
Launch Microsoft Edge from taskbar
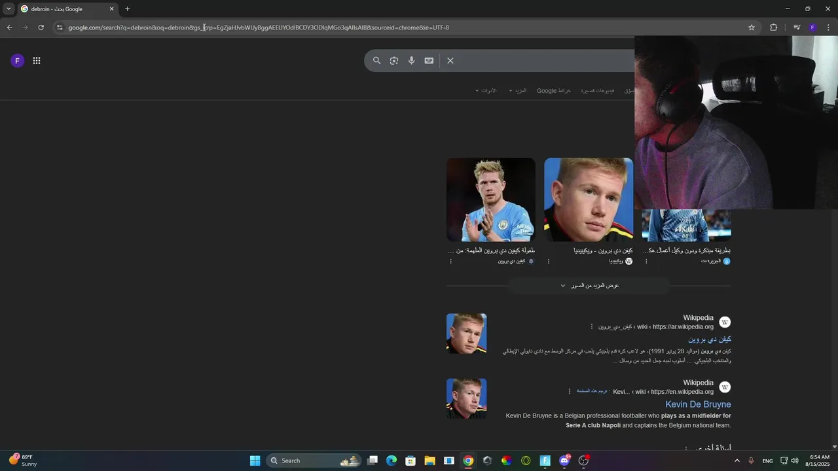(x=392, y=461)
